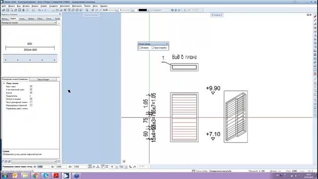Switch to the 'Библи...' palette tab

point(31,19)
